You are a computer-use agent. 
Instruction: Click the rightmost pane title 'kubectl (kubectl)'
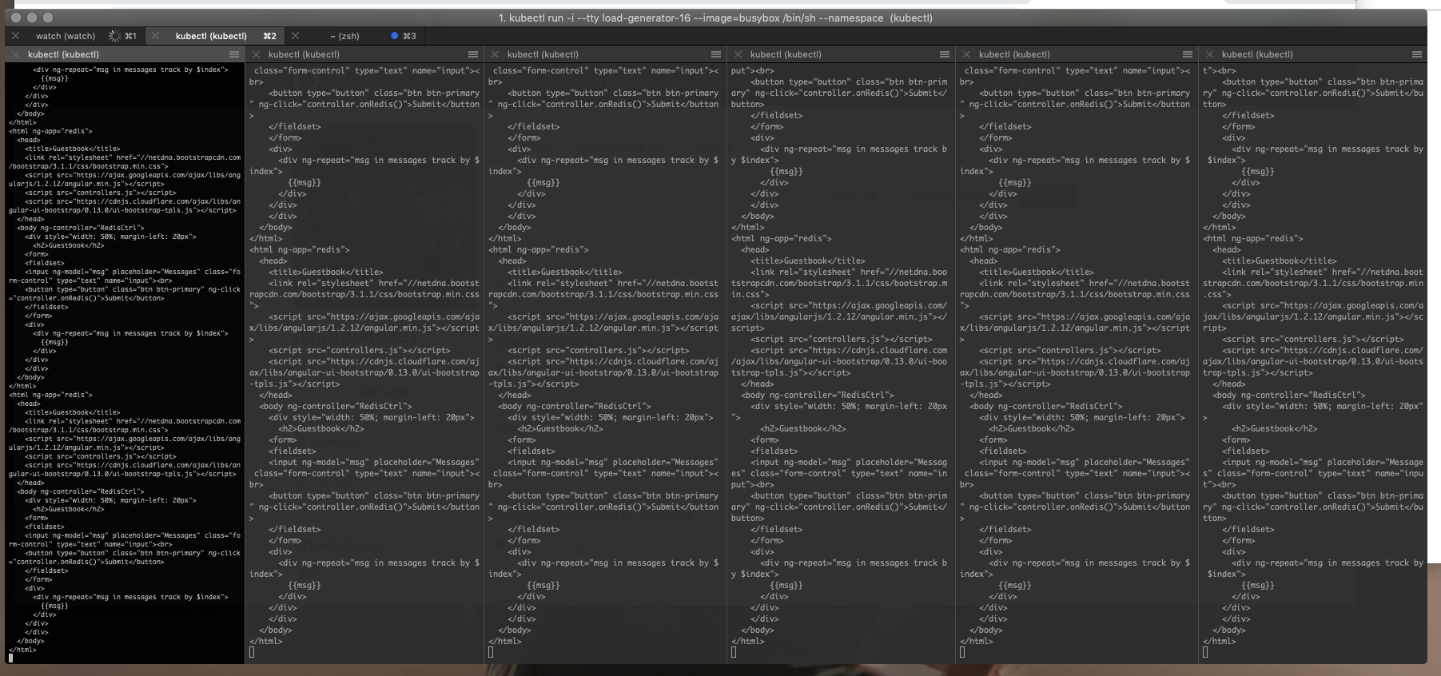(1257, 54)
